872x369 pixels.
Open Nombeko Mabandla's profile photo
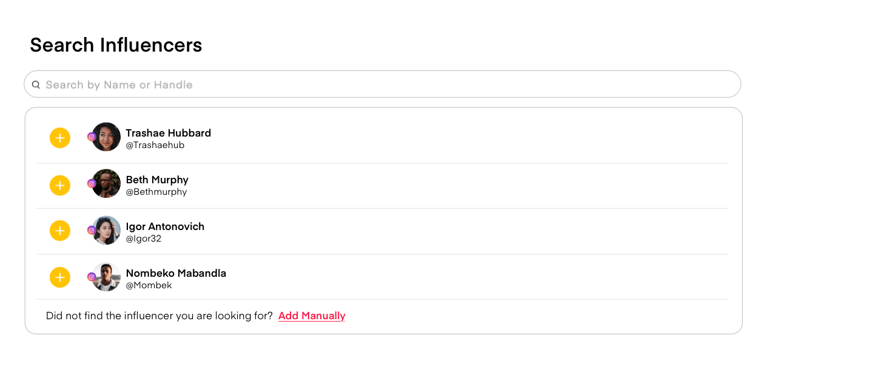[x=106, y=277]
